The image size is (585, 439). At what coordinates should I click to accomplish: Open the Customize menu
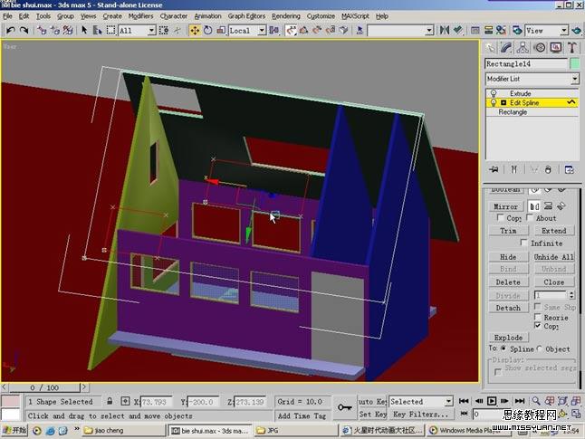tap(321, 16)
